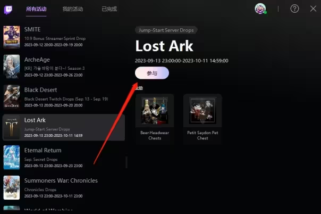Viewport: 321px width, 214px height.
Task: Select the Lost Ark logo icon
Action: point(12,127)
